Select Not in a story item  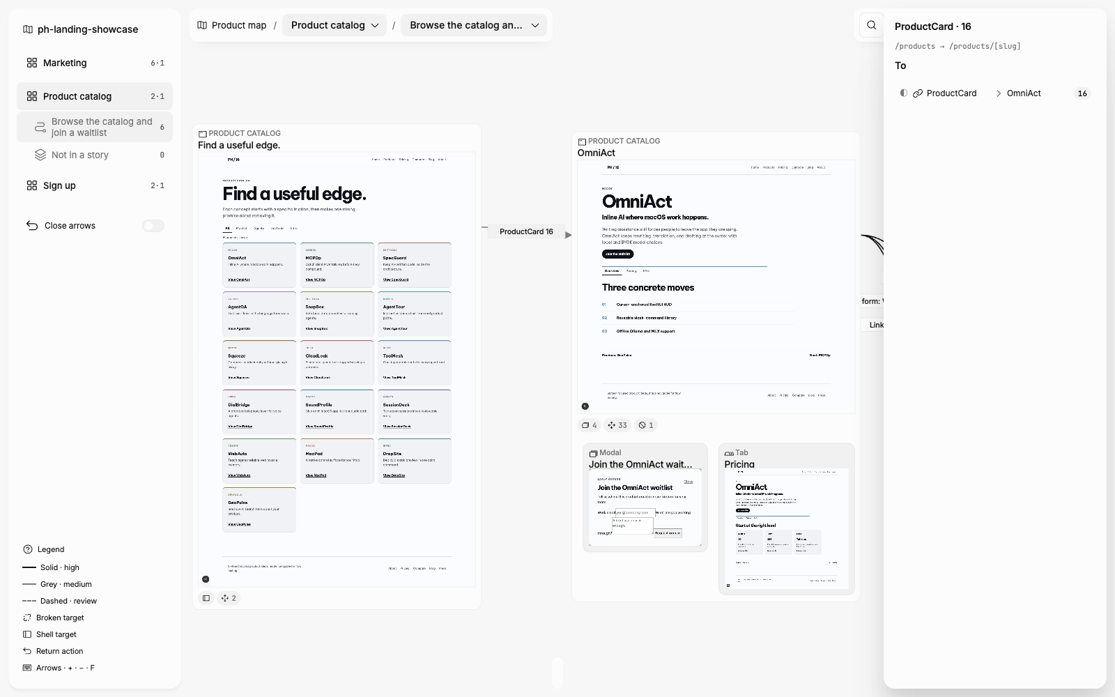click(95, 155)
